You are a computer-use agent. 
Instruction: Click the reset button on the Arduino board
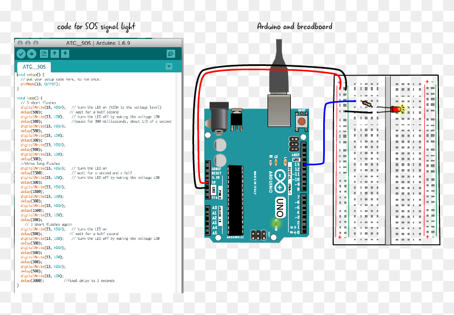302,121
